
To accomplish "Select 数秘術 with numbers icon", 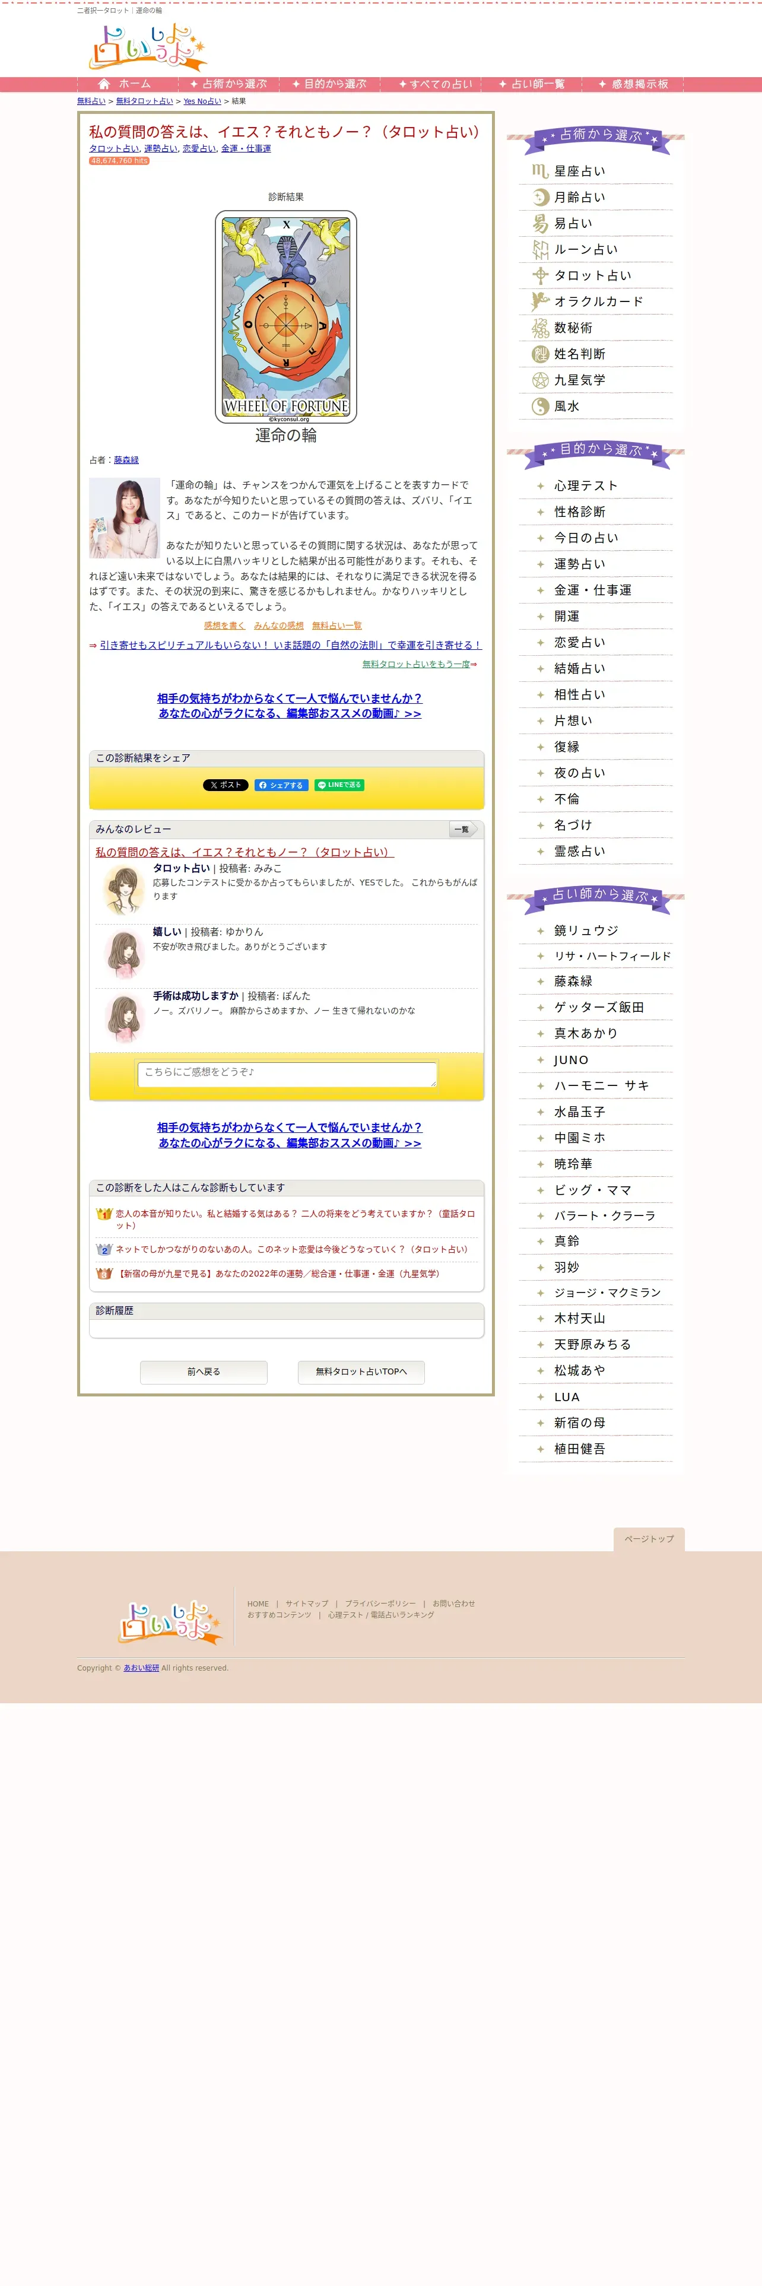I will click(595, 328).
